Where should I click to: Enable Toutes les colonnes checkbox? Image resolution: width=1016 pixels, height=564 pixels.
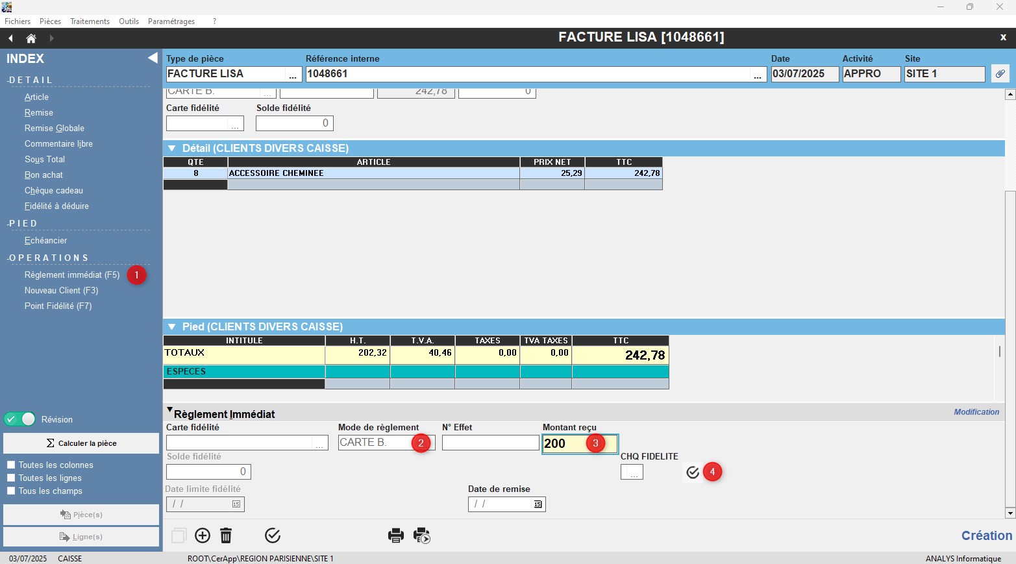[x=11, y=465]
